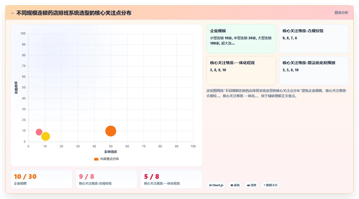Click 核心关注维度-合规校验 label under 9 / 8
The height and width of the screenshot is (199, 359).
pos(95,184)
